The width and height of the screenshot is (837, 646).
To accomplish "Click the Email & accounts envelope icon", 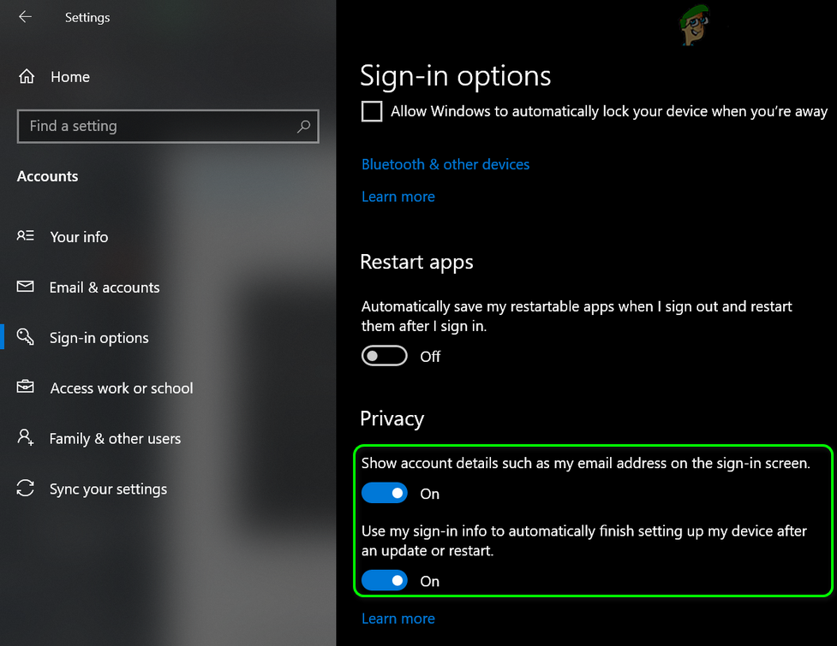I will tap(25, 287).
